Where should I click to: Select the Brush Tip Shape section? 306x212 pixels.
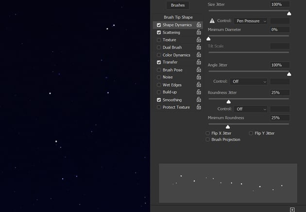tap(178, 17)
